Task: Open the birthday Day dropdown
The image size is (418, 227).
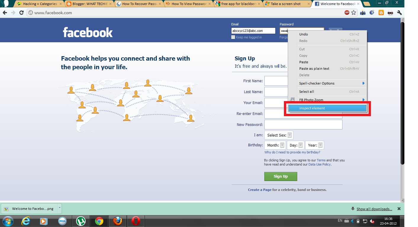Action: point(296,145)
